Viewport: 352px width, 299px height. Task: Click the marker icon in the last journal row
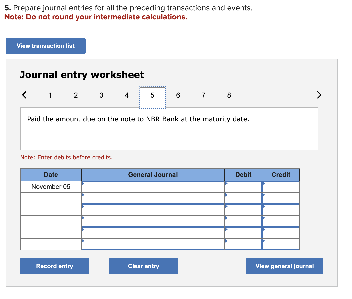pyautogui.click(x=83, y=241)
